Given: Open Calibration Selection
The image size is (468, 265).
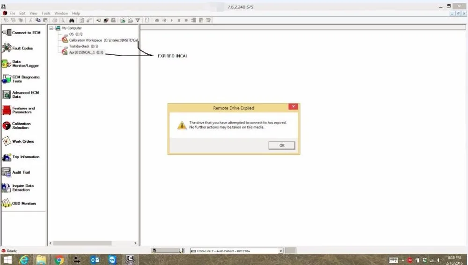Looking at the screenshot, I should [x=16, y=126].
